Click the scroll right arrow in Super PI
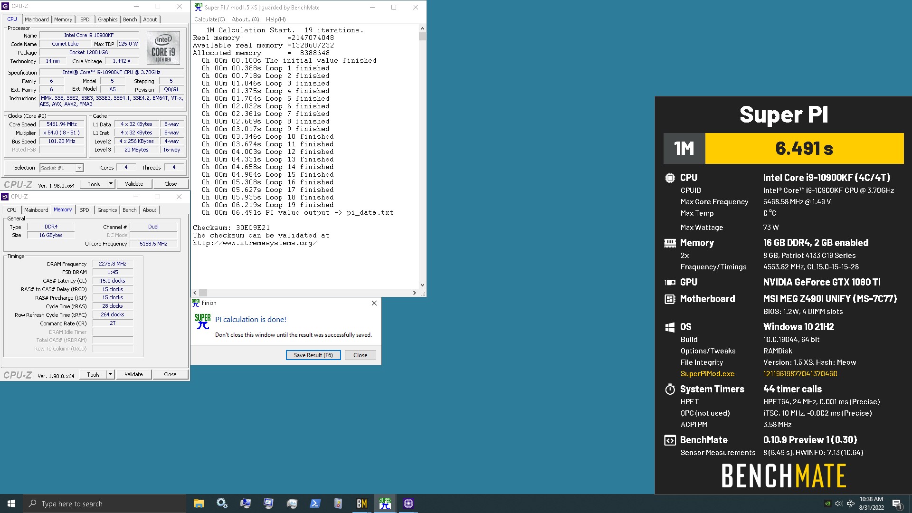Screen dimensions: 912x513 [x=415, y=293]
